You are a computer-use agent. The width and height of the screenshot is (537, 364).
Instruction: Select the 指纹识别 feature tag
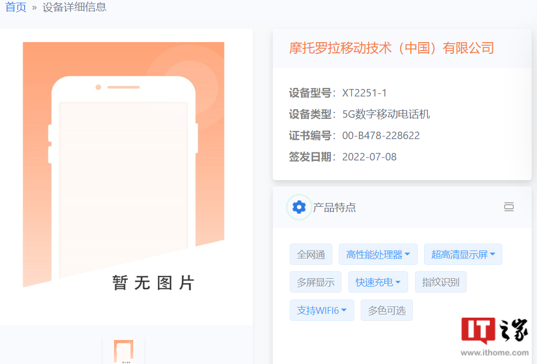pos(441,282)
